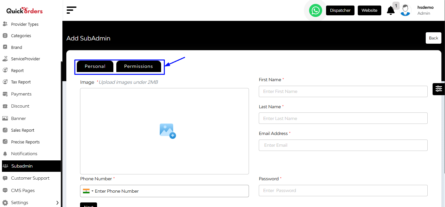Click the Admin role label
Viewport: 445px width, 207px height.
[x=424, y=13]
